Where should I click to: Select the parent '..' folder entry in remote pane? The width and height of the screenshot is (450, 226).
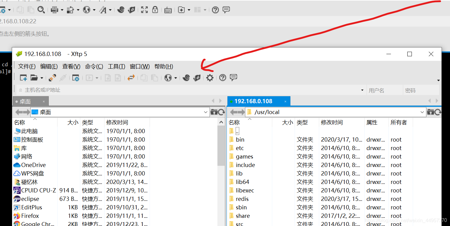point(237,131)
